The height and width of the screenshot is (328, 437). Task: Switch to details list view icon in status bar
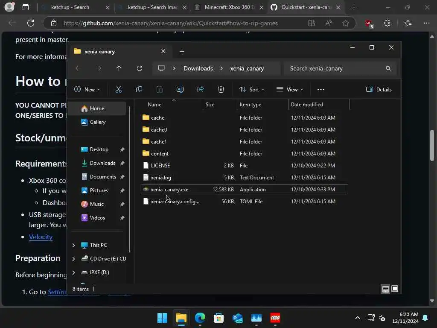385,289
